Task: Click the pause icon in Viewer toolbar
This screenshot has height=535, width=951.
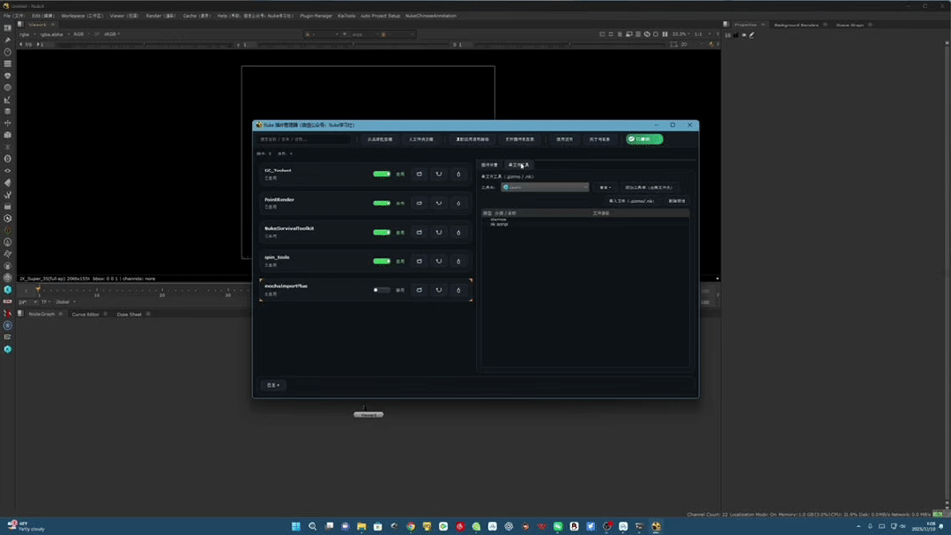Action: coord(665,34)
